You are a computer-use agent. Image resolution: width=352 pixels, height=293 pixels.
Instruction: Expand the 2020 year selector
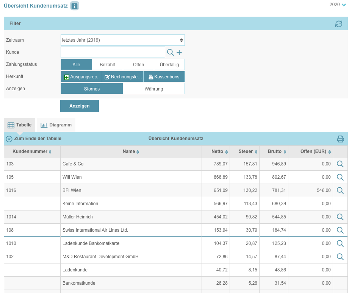point(338,5)
